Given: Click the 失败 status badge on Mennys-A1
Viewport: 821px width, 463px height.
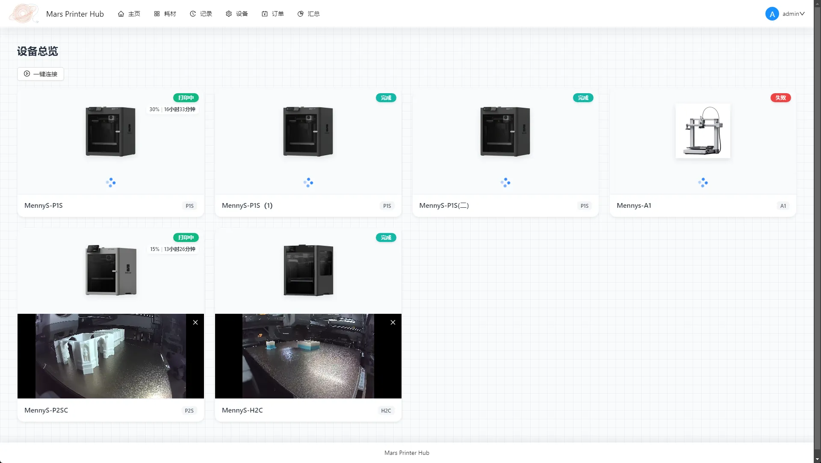Looking at the screenshot, I should tap(780, 98).
